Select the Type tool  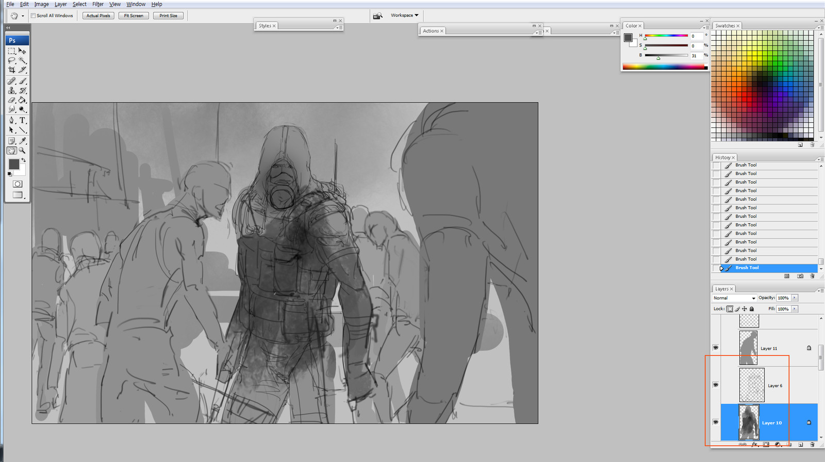coord(22,120)
